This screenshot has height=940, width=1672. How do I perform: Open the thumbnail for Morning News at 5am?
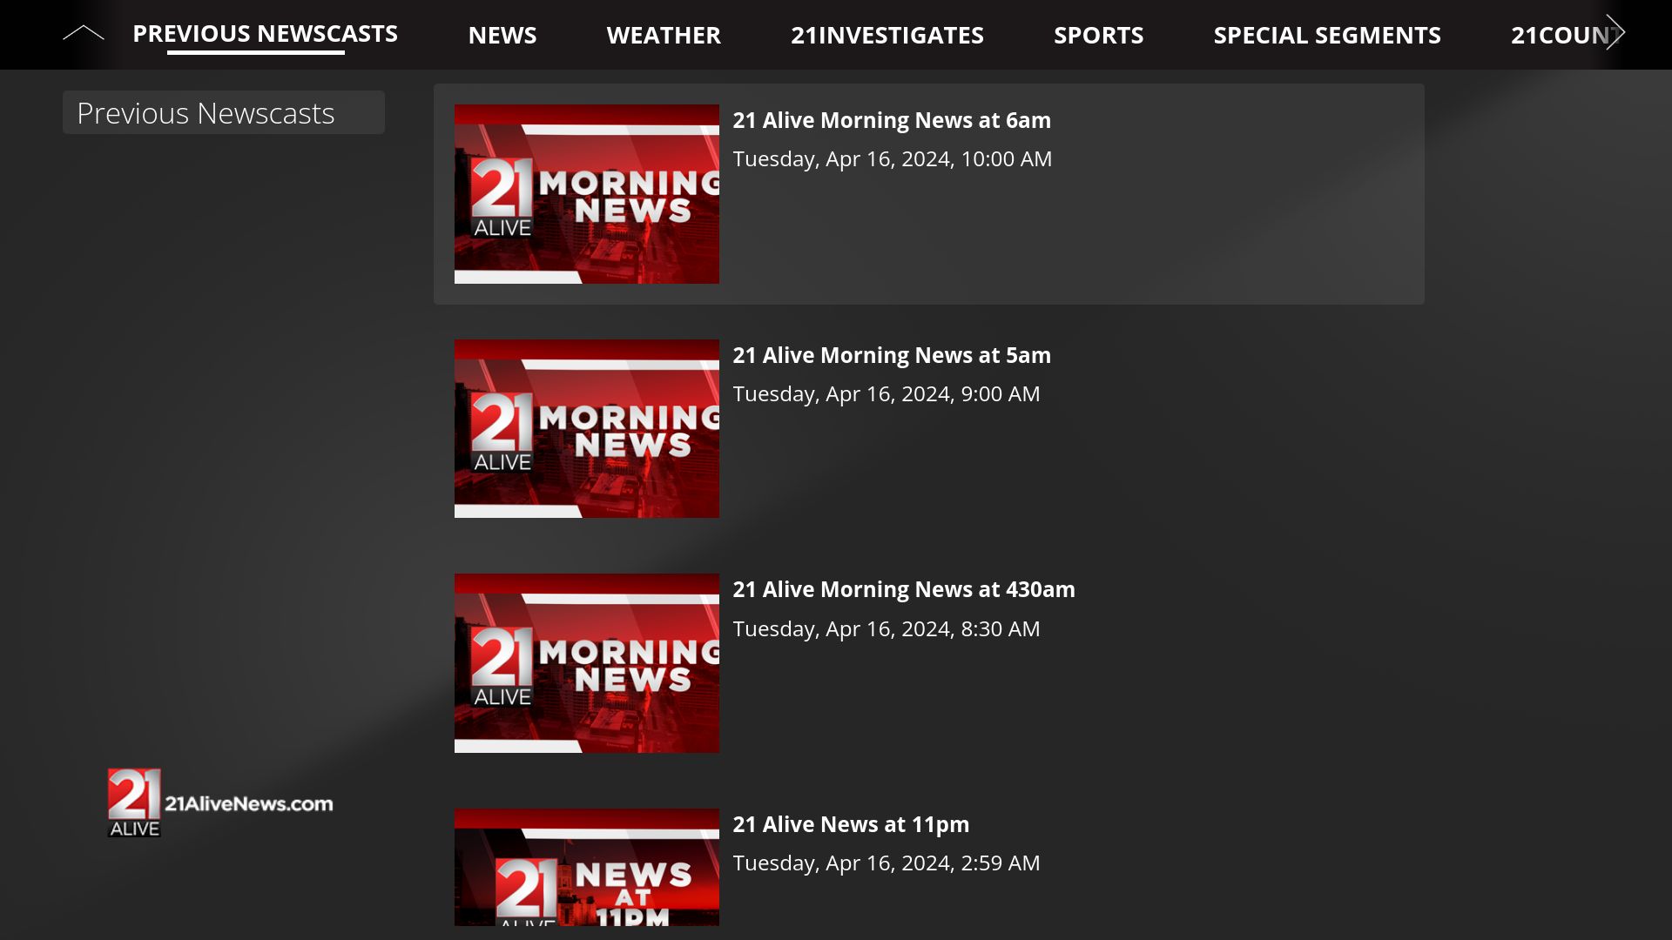pyautogui.click(x=586, y=427)
